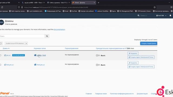Sort by Корневая папка column

point(40,48)
